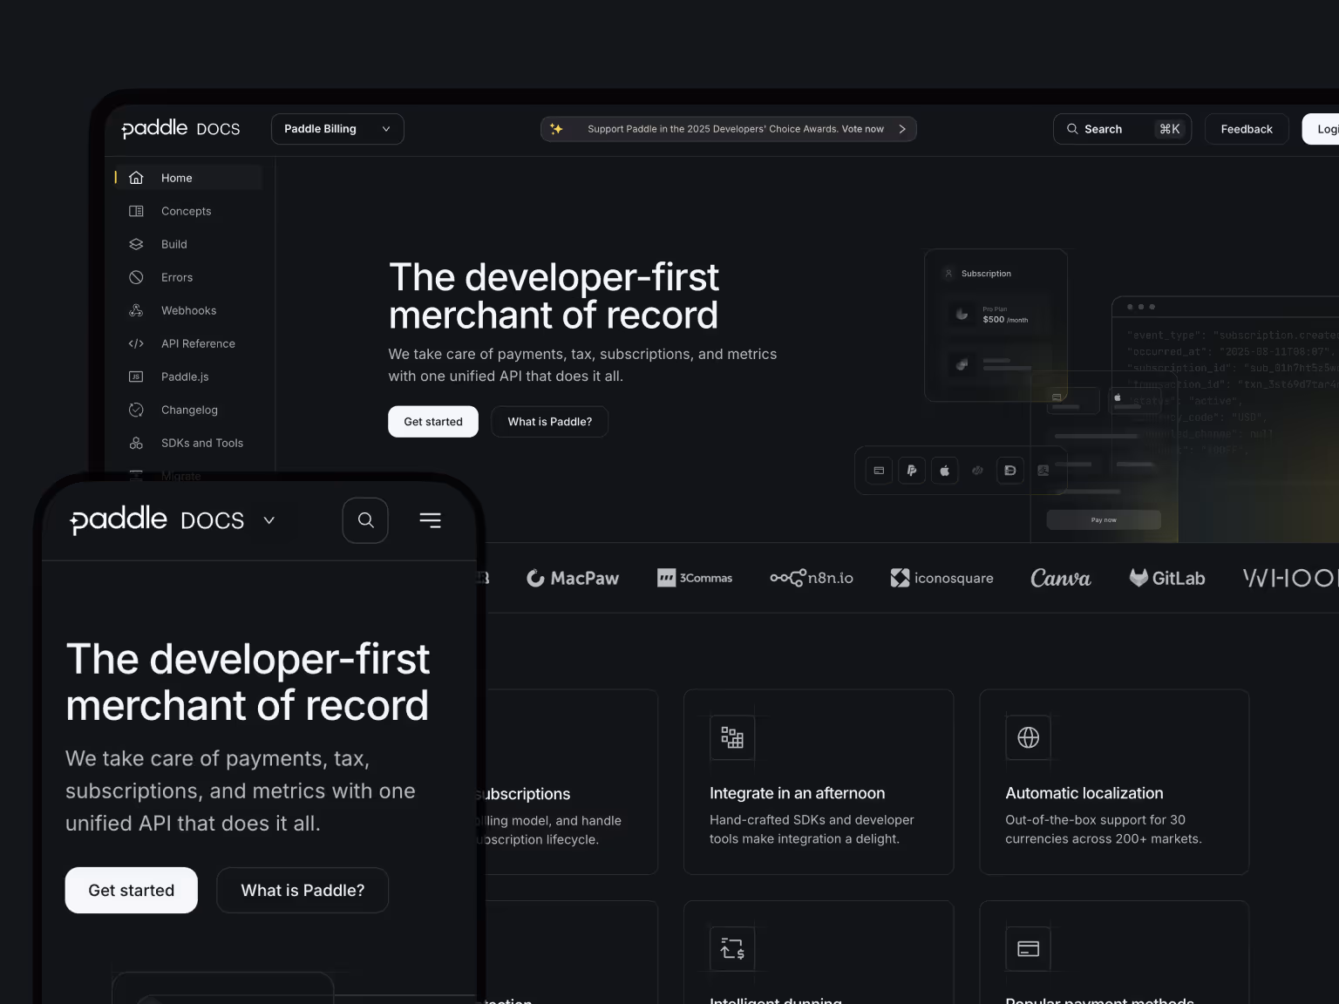
Task: Click the API Reference code brackets icon
Action: pyautogui.click(x=136, y=343)
